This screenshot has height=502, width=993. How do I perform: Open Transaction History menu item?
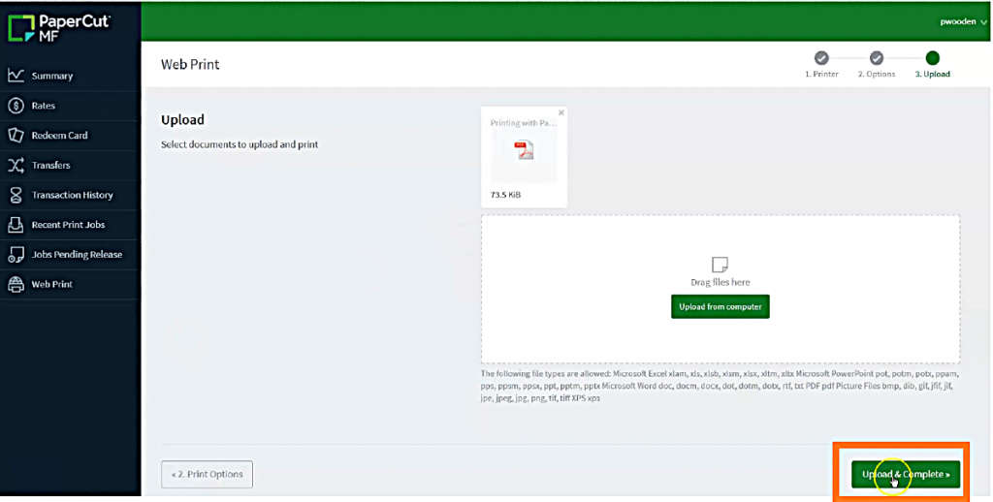(x=72, y=195)
